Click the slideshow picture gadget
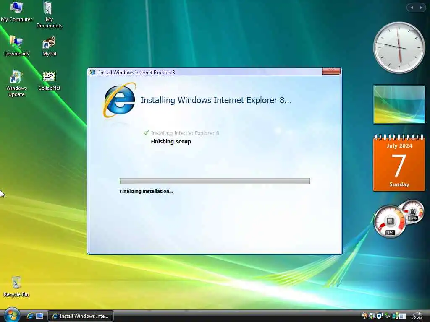The height and width of the screenshot is (322, 430). click(399, 104)
